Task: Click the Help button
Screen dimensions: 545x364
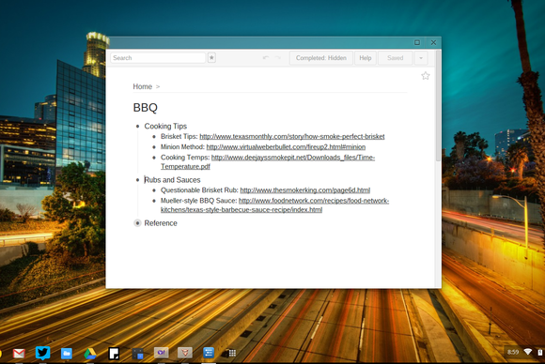Action: 366,58
